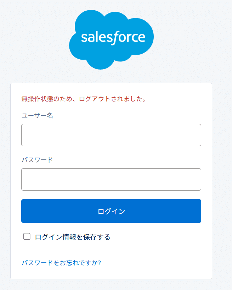Click the お忘れですか? part of the blue link

(81, 263)
